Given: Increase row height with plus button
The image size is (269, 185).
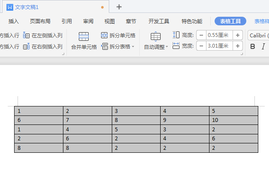Looking at the screenshot, I should tap(238, 35).
